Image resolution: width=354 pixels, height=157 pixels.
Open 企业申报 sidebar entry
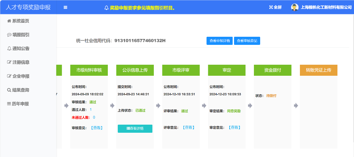18,76
